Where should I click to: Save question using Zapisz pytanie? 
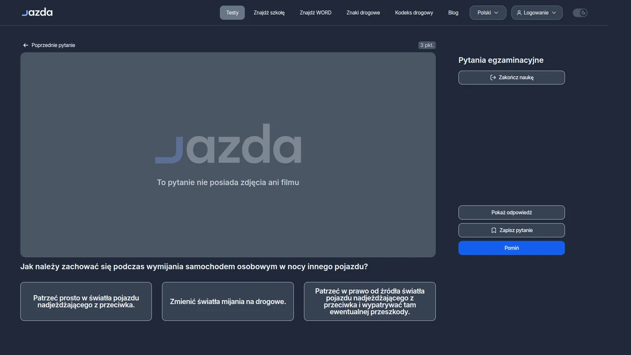(512, 230)
